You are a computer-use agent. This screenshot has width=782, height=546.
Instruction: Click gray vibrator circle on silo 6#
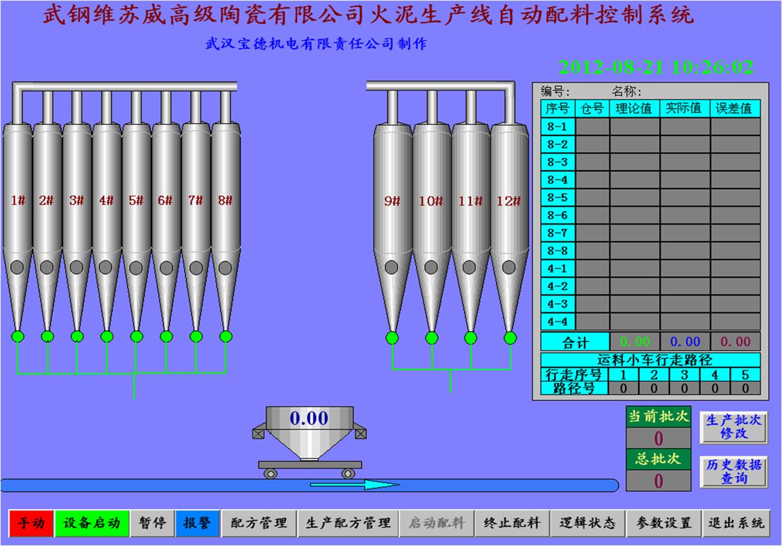(x=166, y=267)
